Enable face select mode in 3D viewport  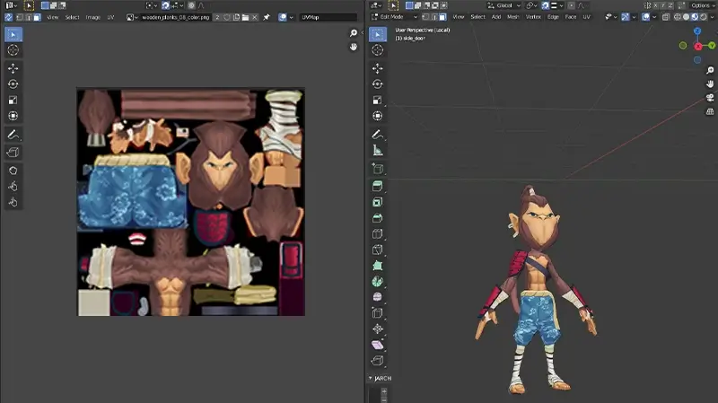pyautogui.click(x=442, y=17)
